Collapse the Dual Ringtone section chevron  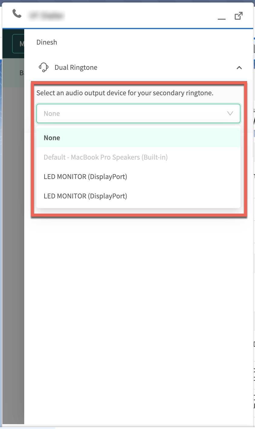(239, 68)
